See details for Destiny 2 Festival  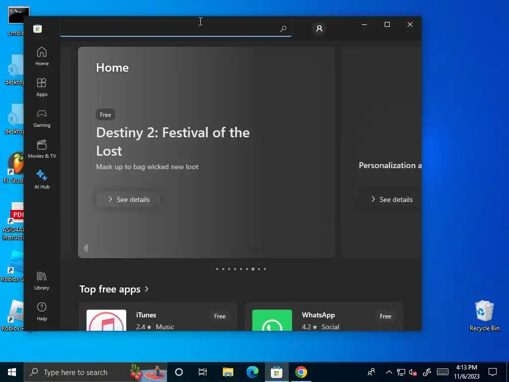tap(128, 199)
